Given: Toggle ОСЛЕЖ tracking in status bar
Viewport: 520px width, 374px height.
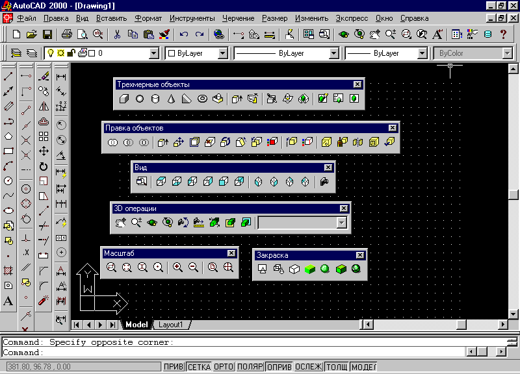Looking at the screenshot, I should point(308,367).
